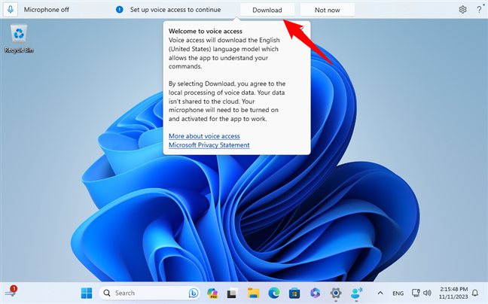Screen dimensions: 488x304
Task: Open Microsoft Privacy Statement link
Action: pyautogui.click(x=209, y=145)
